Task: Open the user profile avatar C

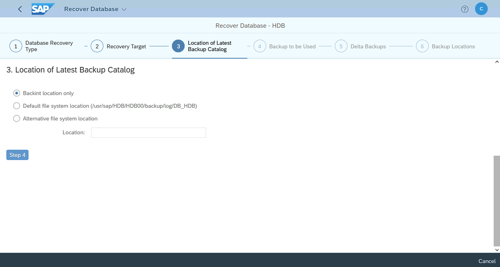Action: coord(481,9)
